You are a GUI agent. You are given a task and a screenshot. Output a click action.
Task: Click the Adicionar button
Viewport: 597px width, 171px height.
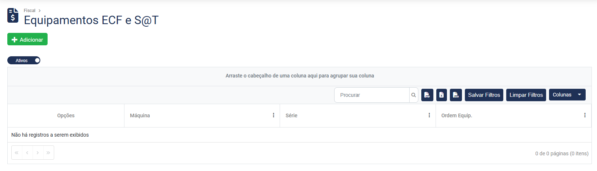click(x=27, y=39)
